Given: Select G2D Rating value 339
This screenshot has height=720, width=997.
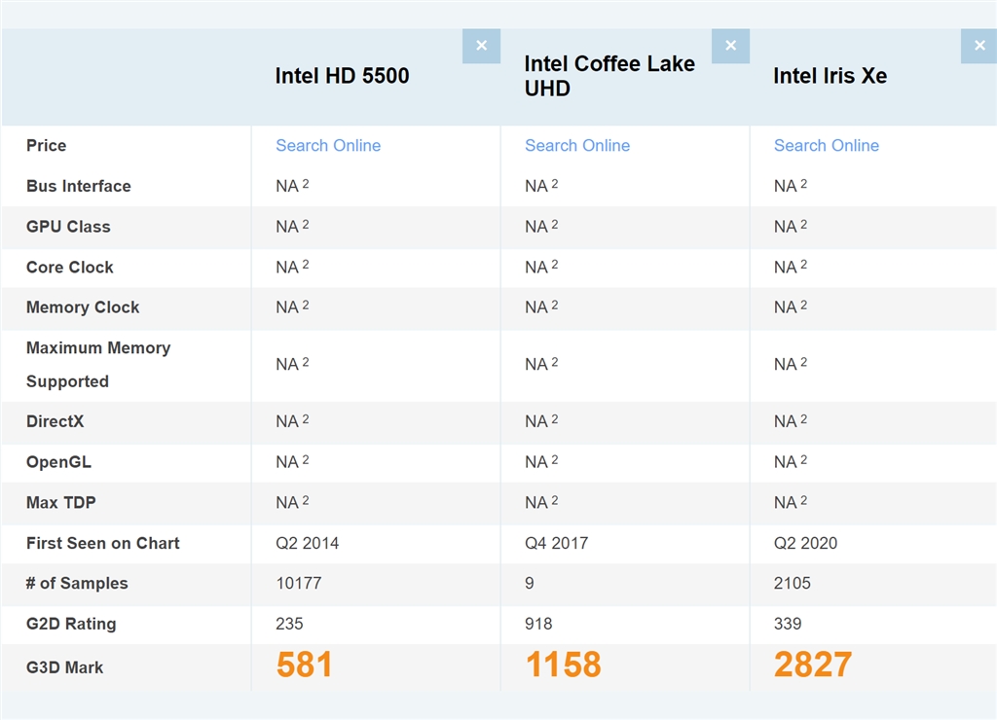Looking at the screenshot, I should 788,624.
